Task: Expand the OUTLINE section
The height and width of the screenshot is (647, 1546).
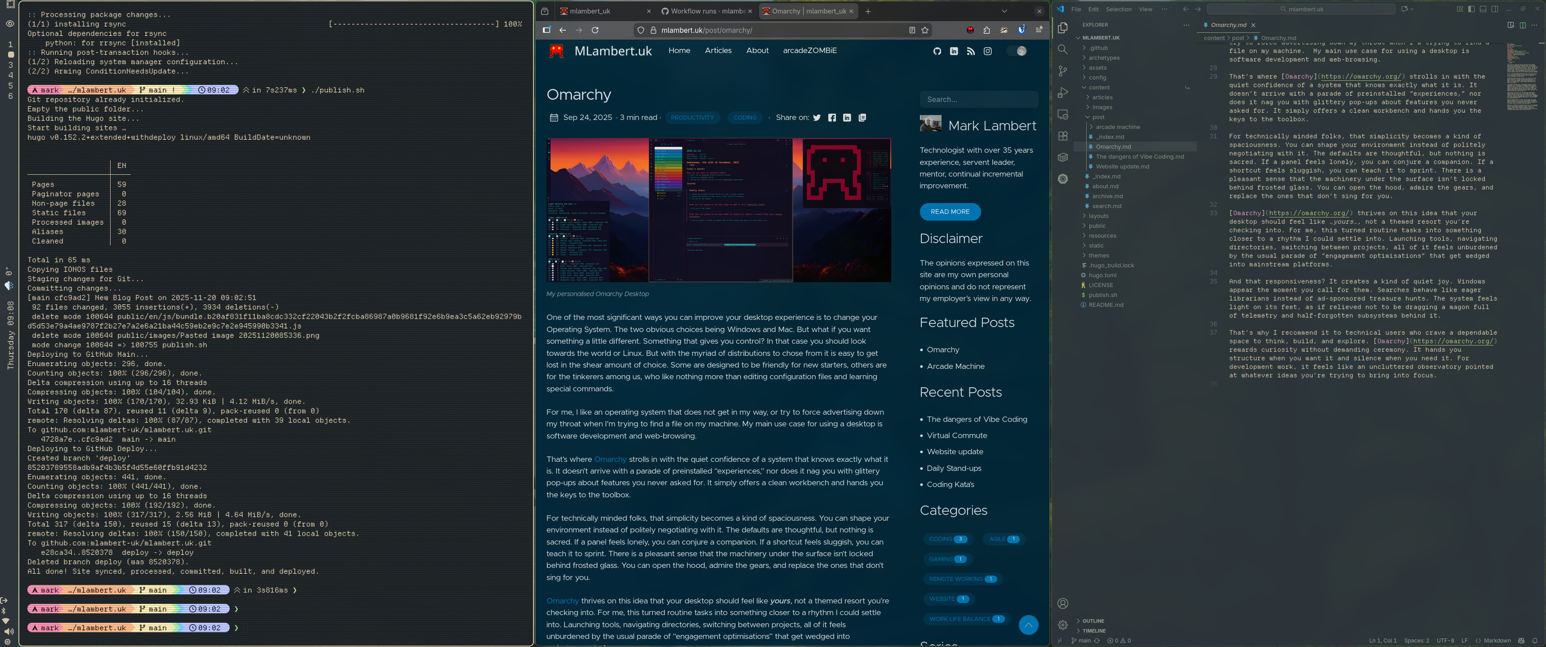Action: click(1093, 620)
